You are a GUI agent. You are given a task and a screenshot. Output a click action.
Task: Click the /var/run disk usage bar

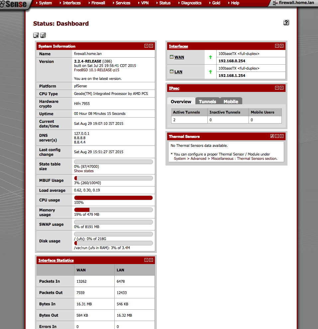tap(113, 243)
